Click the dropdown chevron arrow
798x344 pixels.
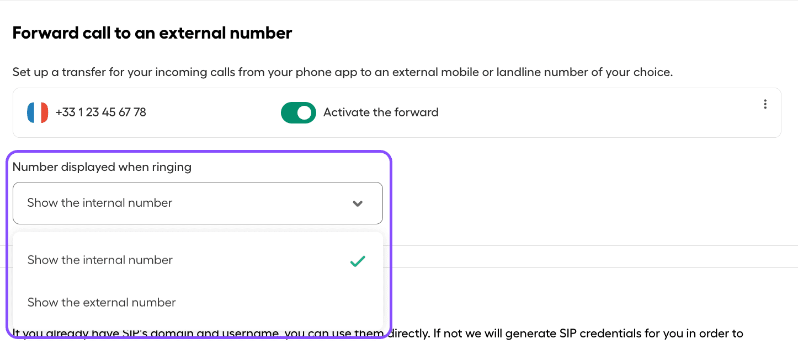tap(358, 203)
